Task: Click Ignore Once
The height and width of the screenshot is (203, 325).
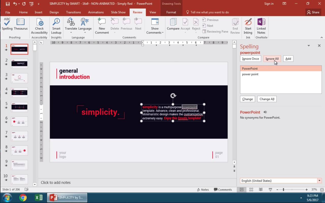Action: [x=250, y=59]
